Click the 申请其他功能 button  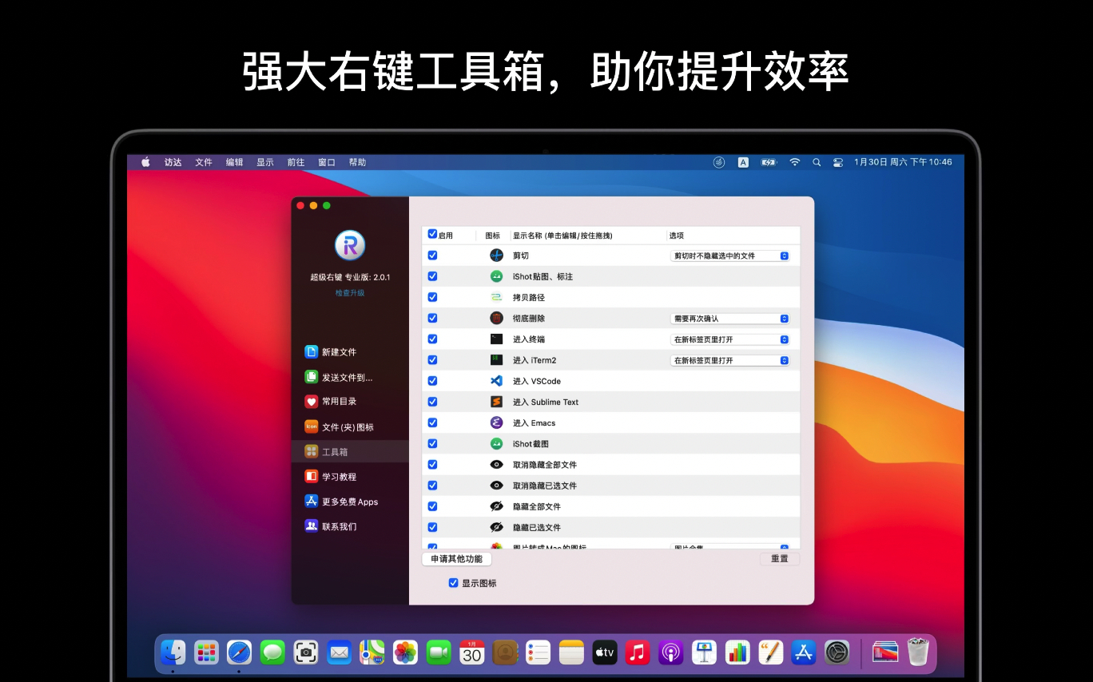coord(456,559)
